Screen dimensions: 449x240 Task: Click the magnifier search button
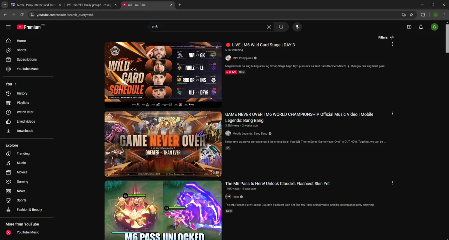(281, 27)
